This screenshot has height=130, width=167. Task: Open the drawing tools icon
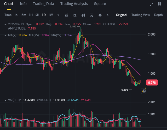click(75, 15)
